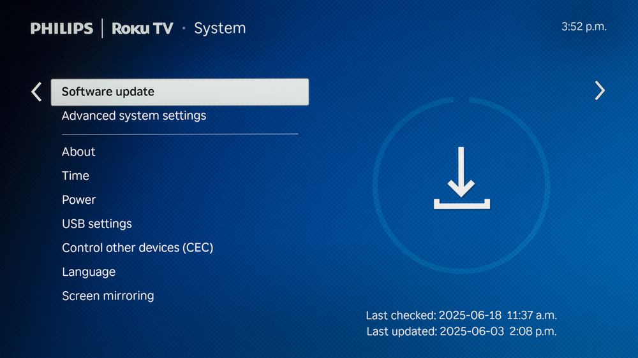638x358 pixels.
Task: Open Screen mirroring settings
Action: pyautogui.click(x=108, y=296)
